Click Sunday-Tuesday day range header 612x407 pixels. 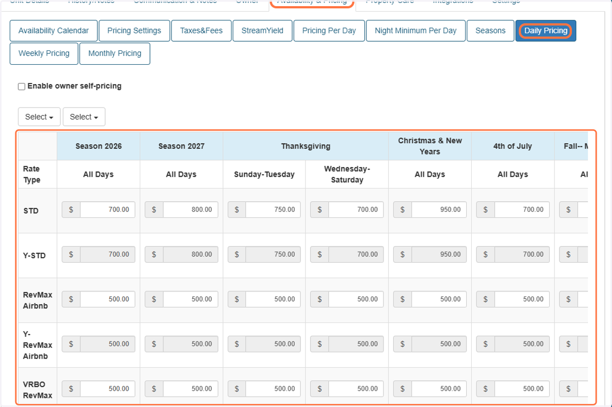(264, 174)
